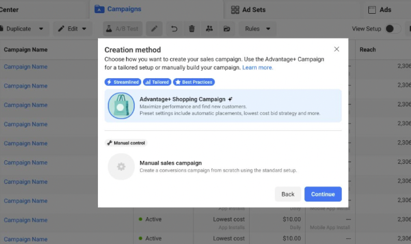Open the last Campaign Name link
This screenshot has height=244, width=411.
pyautogui.click(x=26, y=239)
